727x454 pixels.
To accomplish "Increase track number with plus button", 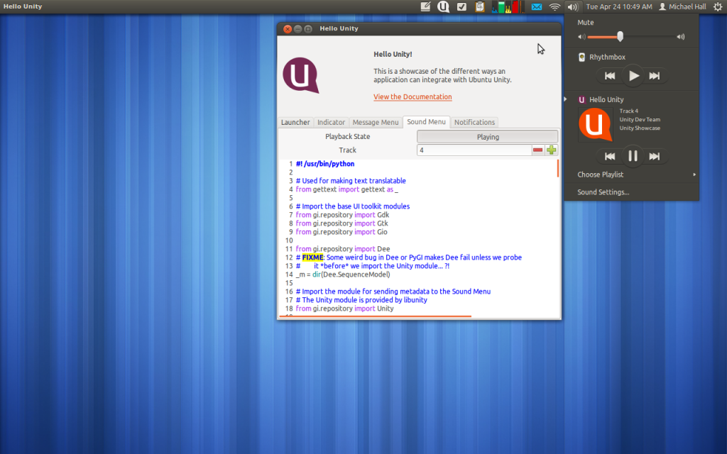I will point(551,150).
